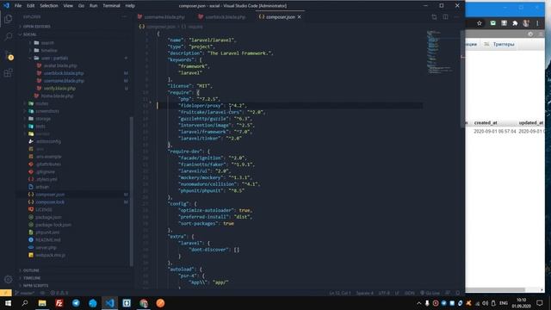Open the LICENSE file in explorer
The height and width of the screenshot is (310, 551).
44,209
